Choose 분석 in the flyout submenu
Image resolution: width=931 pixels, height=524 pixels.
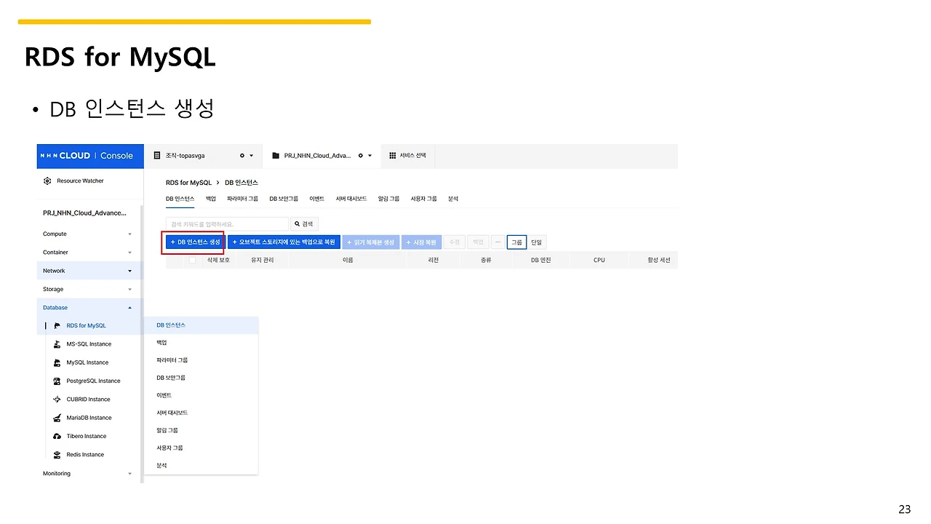(x=201, y=465)
